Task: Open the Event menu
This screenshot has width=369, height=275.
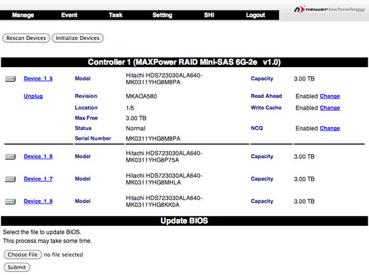Action: [69, 15]
